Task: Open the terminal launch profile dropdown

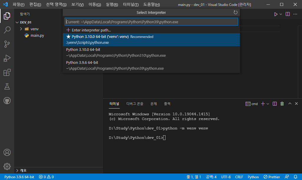Action: tap(268, 104)
